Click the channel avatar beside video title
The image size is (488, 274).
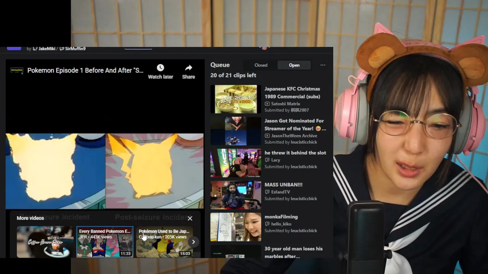coord(16,70)
